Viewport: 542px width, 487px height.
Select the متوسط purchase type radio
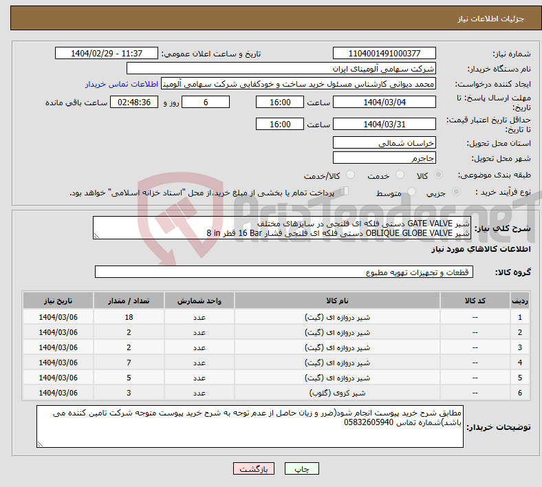[x=411, y=191]
